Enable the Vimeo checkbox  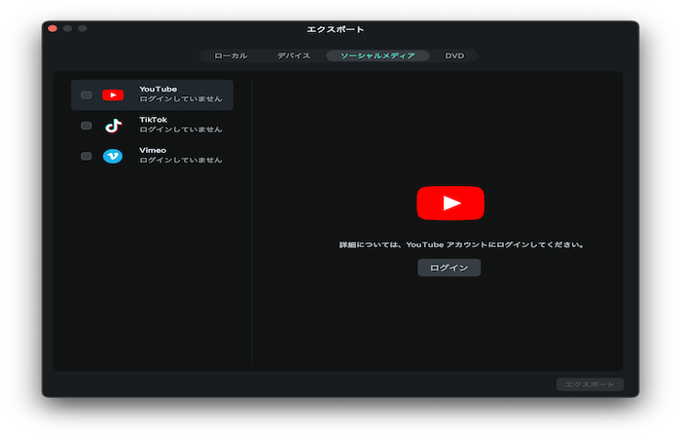(86, 156)
